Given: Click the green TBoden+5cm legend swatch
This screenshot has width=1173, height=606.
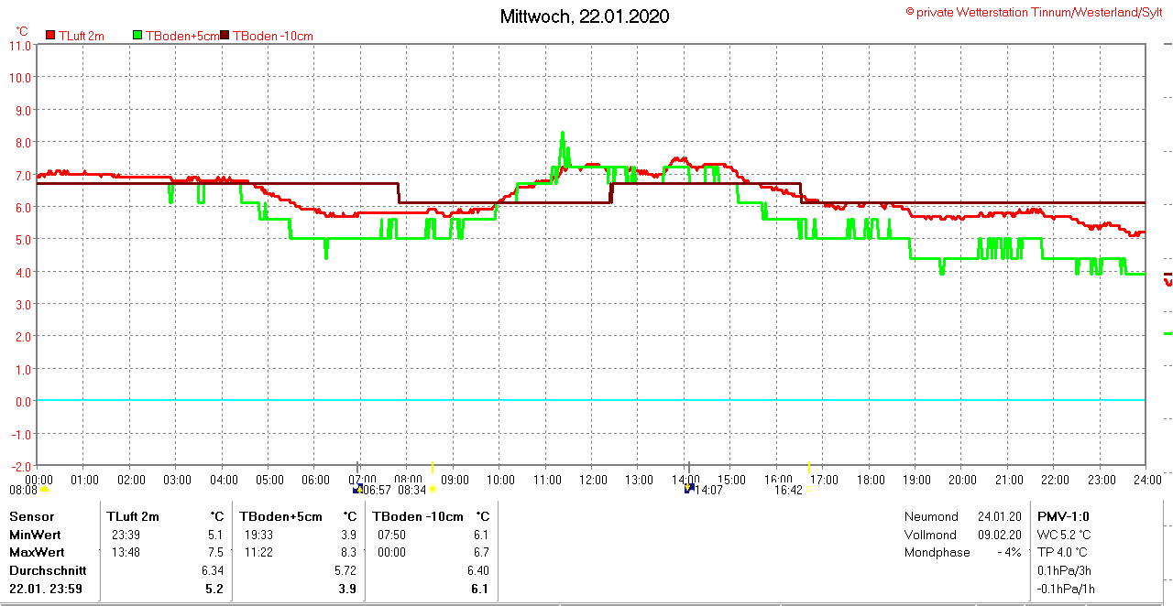Looking at the screenshot, I should 138,36.
